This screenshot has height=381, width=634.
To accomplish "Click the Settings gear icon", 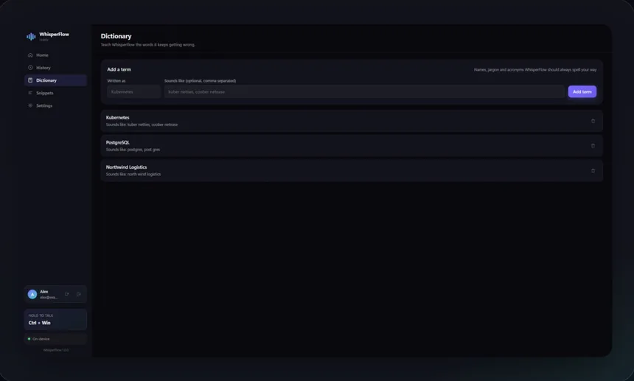I will point(30,105).
